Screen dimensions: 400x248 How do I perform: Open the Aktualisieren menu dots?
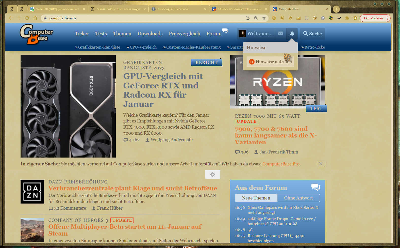(x=387, y=18)
